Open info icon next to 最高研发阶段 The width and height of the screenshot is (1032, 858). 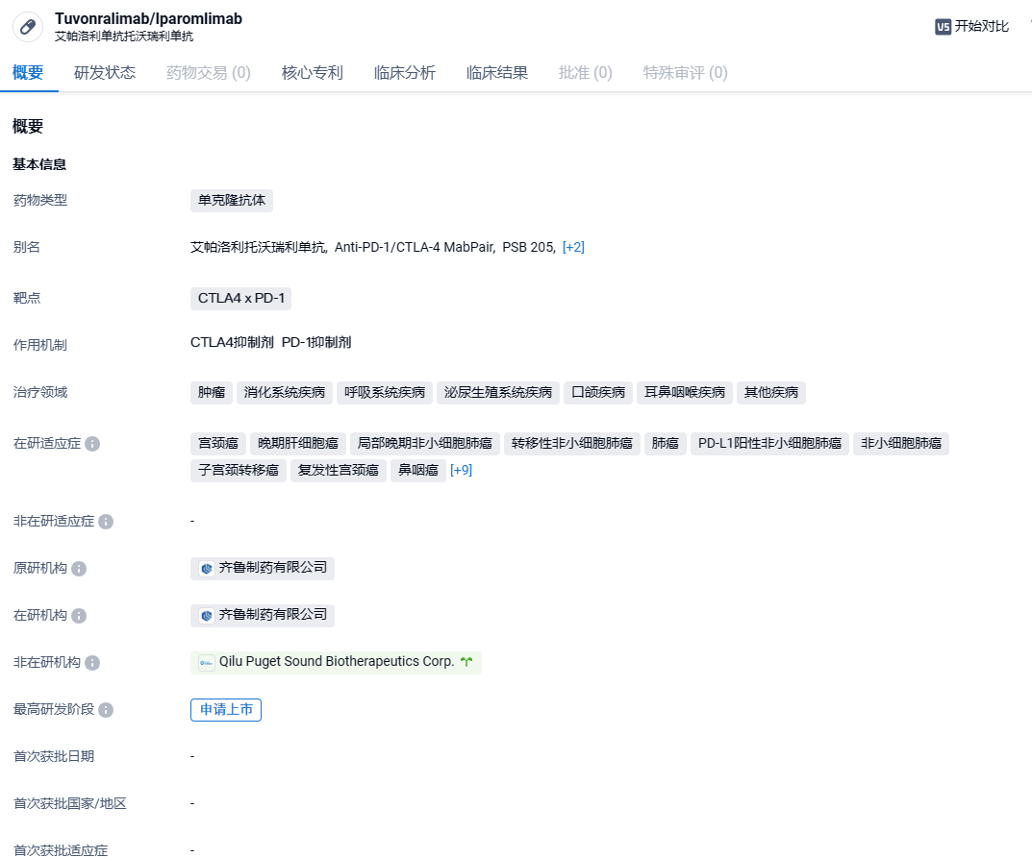106,710
